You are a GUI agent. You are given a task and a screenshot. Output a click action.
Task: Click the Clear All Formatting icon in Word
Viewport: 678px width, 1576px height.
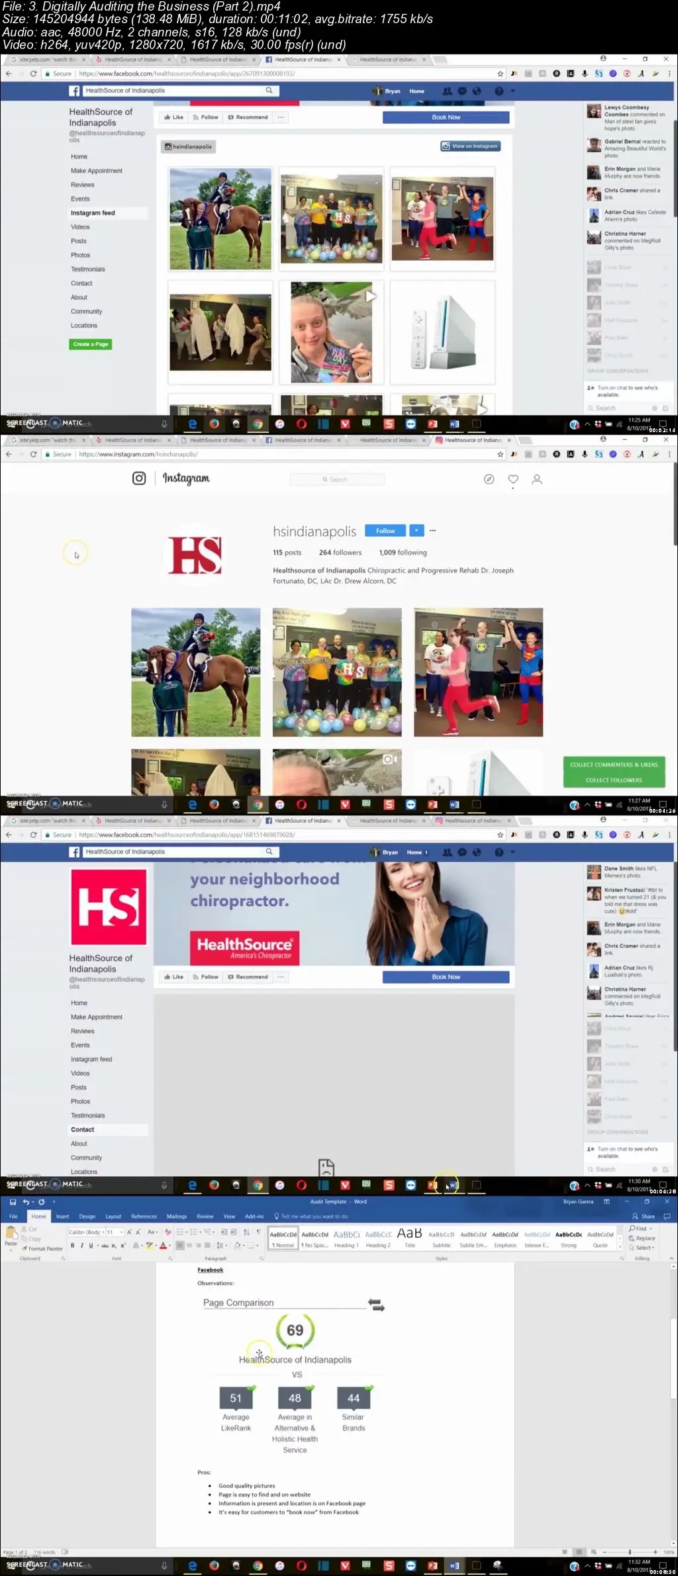coord(168,1232)
